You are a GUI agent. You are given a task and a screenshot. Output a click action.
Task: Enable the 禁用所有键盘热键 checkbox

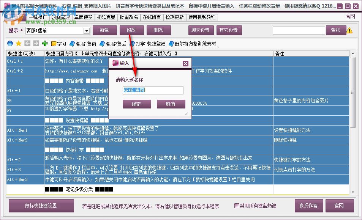(x=237, y=206)
